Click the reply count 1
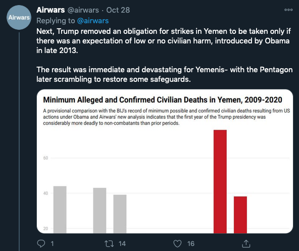 tap(52, 244)
